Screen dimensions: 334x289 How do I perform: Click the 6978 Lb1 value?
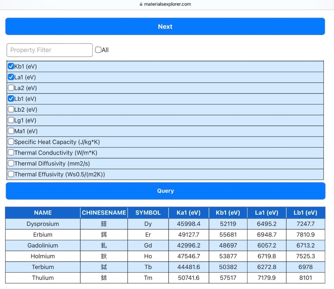[x=305, y=267]
